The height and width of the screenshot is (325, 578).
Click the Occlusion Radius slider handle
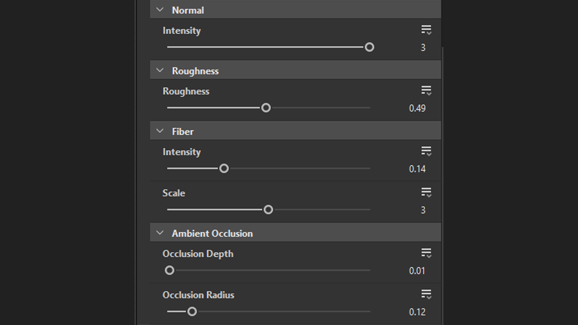point(192,311)
